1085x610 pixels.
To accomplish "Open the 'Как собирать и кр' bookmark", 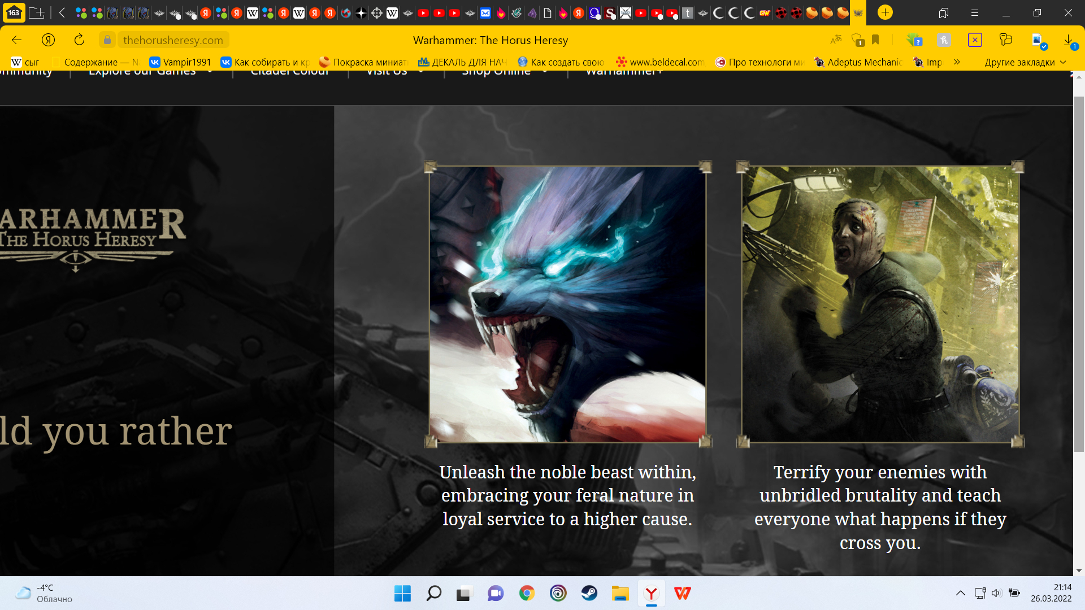I will coord(265,62).
